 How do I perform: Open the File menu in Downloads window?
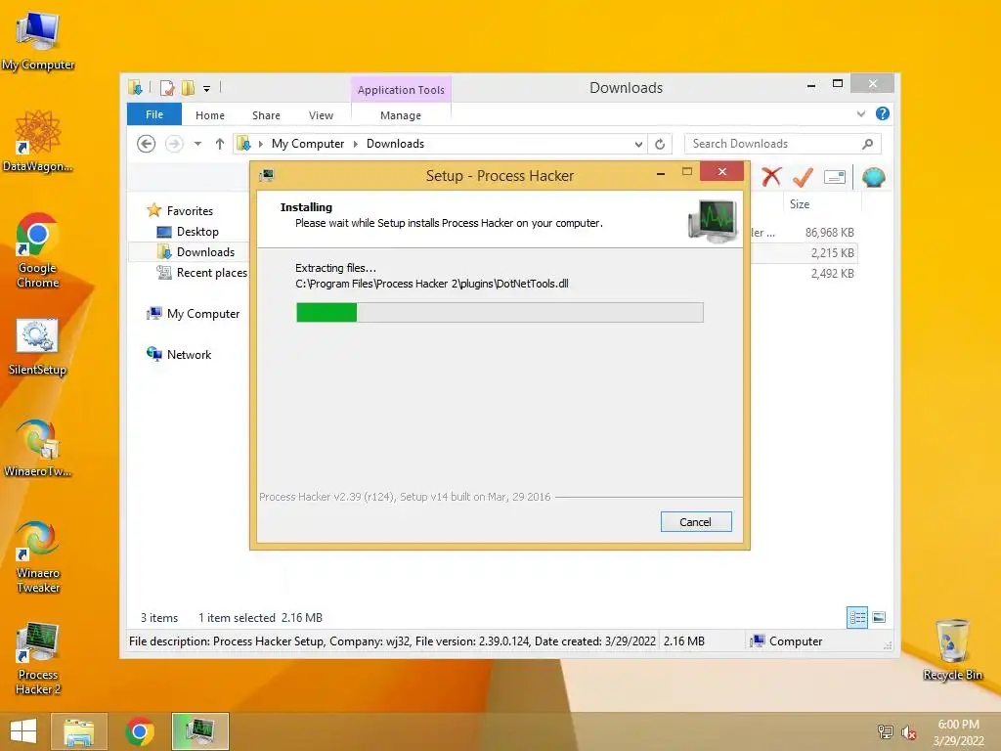pyautogui.click(x=154, y=114)
